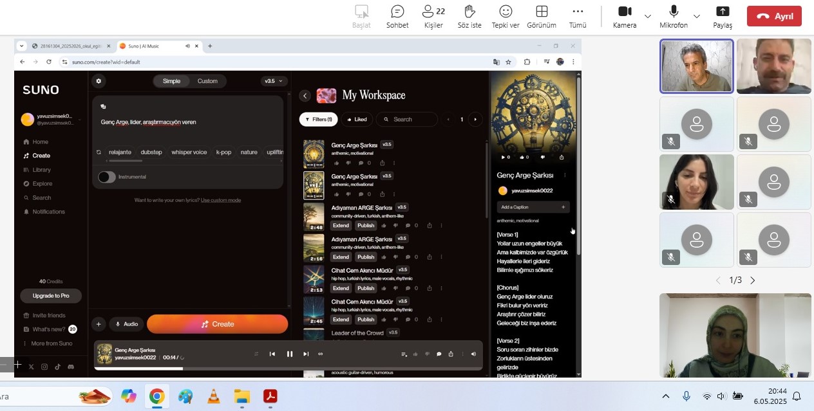The width and height of the screenshot is (814, 411).
Task: Raise hand with Söz iste
Action: tap(469, 17)
